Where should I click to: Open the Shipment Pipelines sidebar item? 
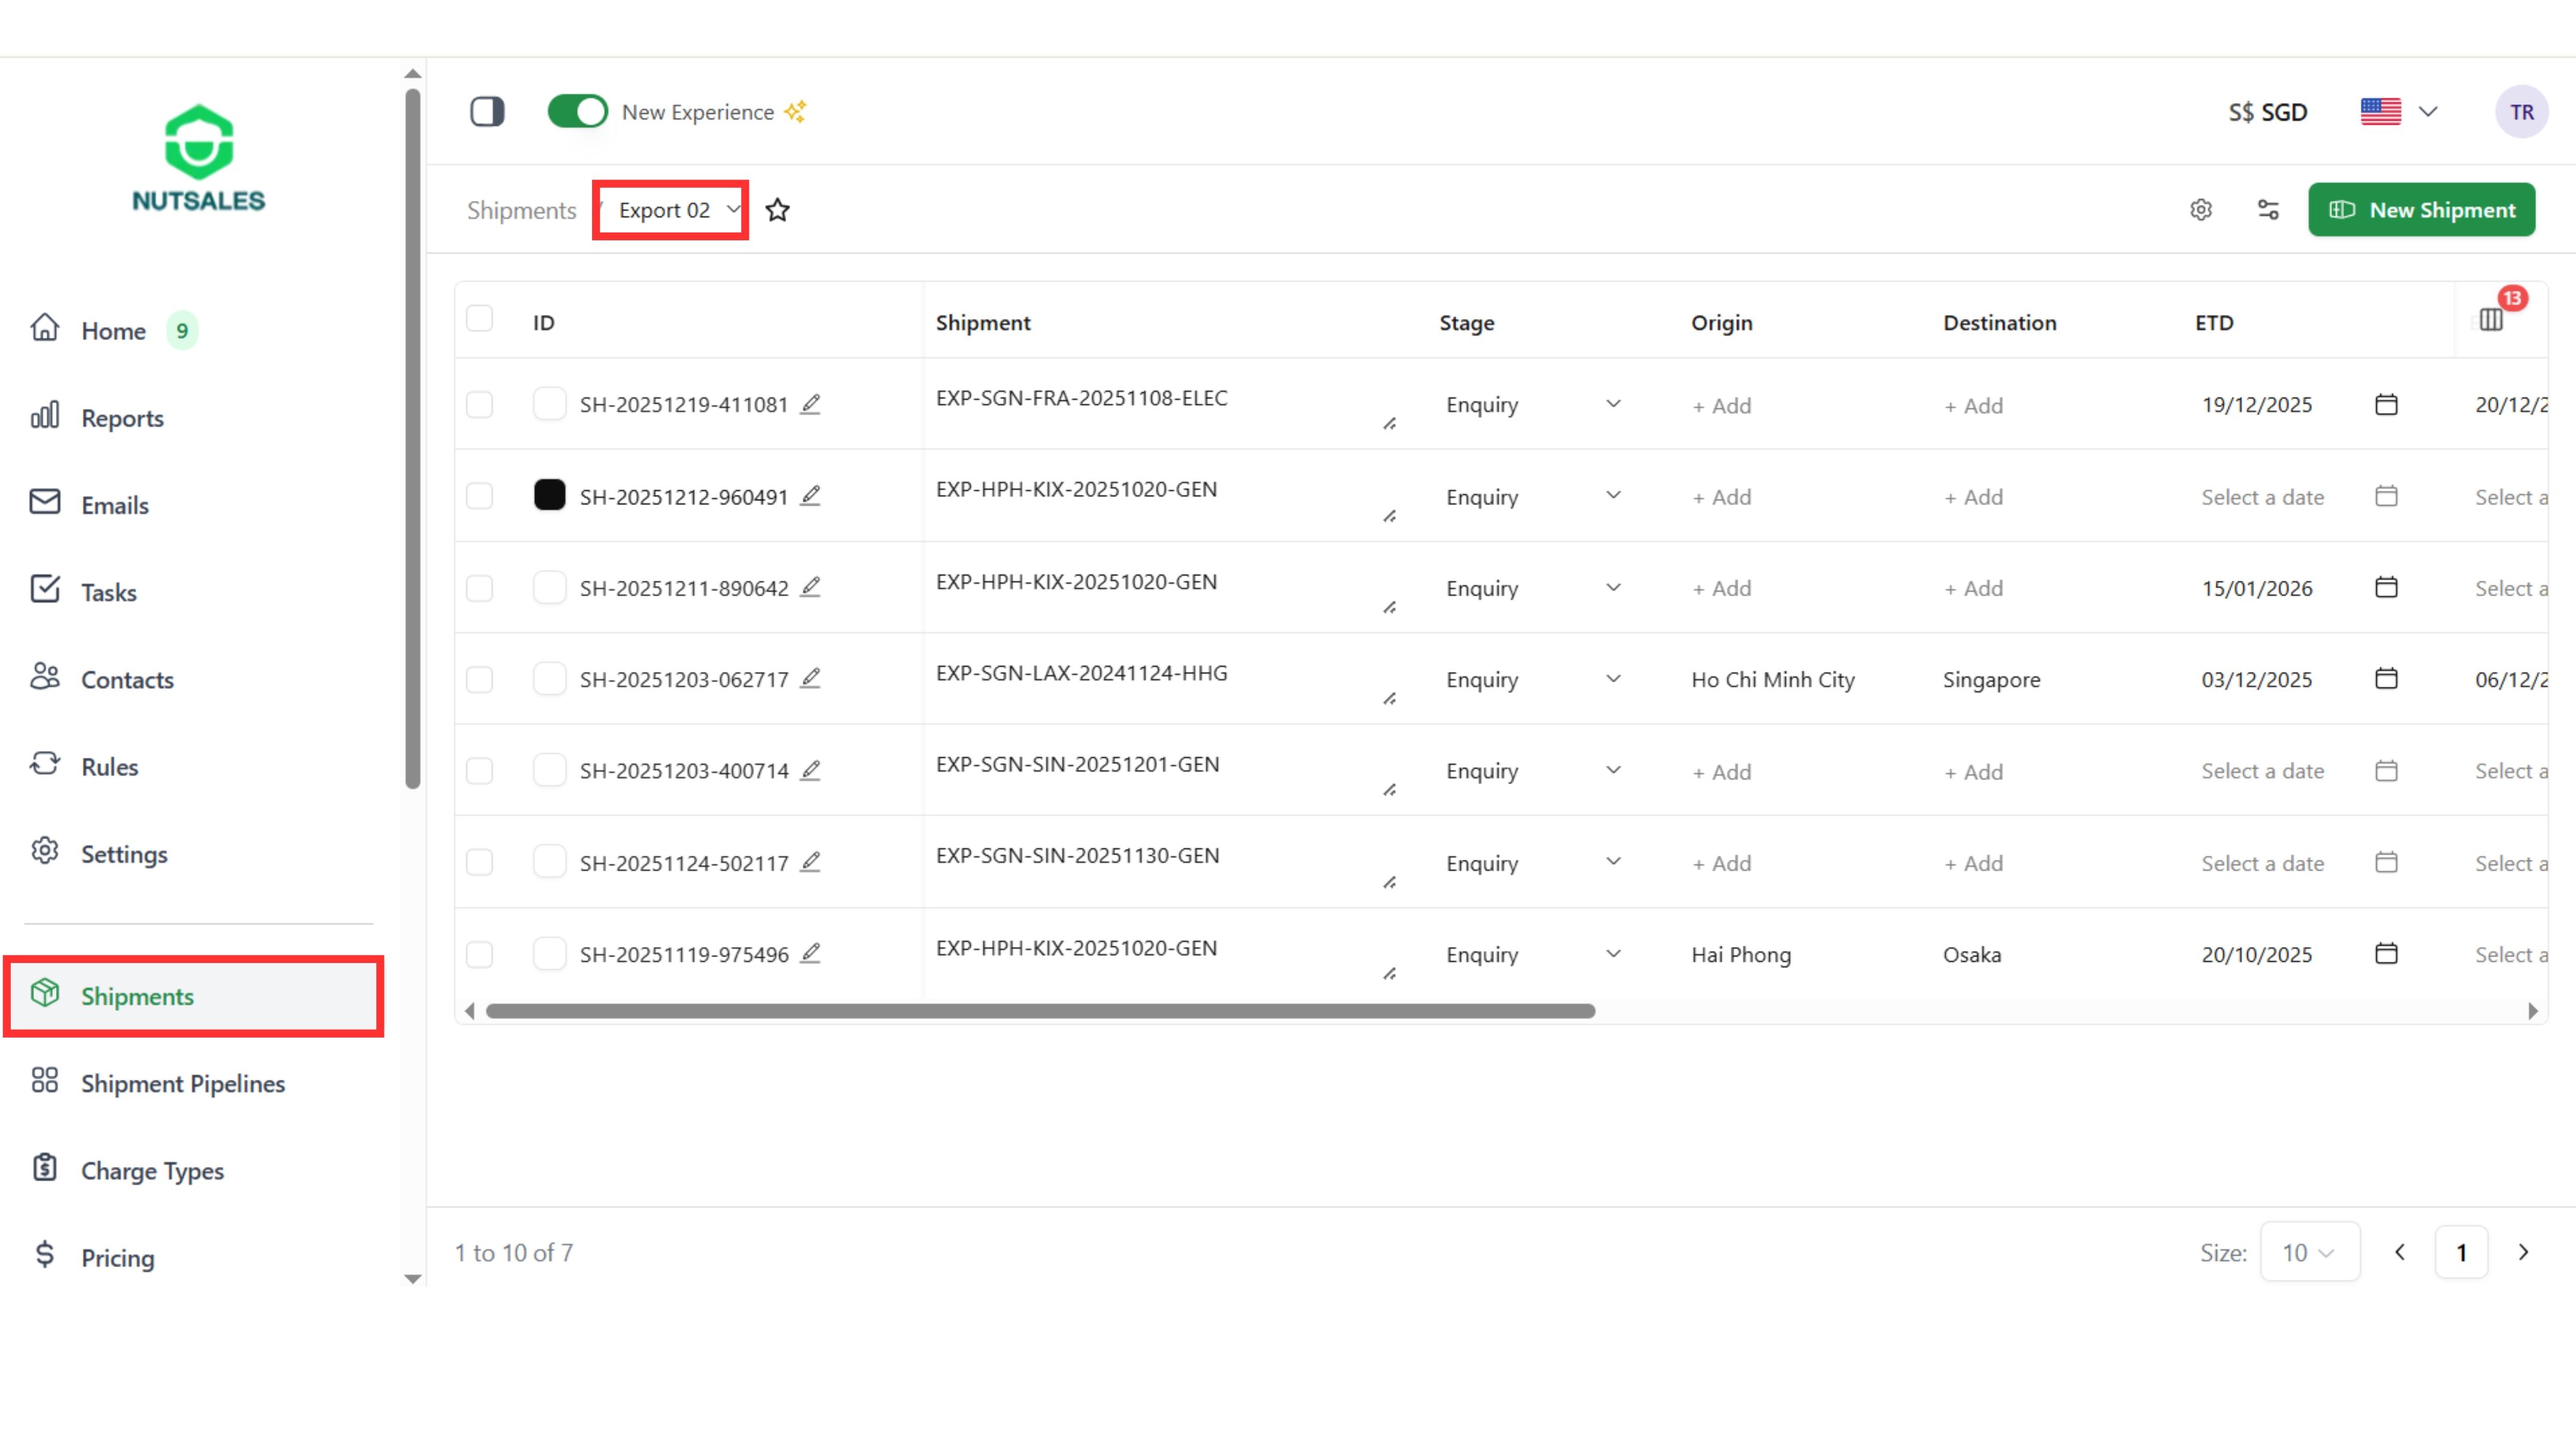182,1083
